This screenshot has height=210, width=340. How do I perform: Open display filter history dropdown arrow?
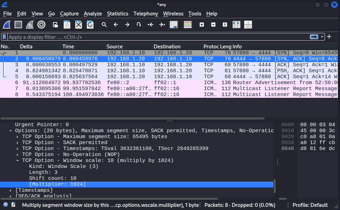[322, 37]
